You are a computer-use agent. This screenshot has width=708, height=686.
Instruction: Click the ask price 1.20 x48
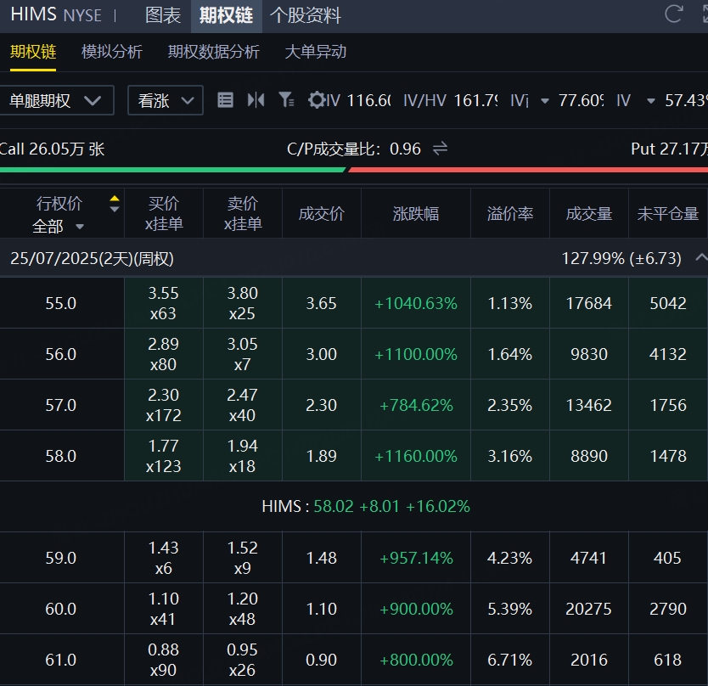point(243,609)
